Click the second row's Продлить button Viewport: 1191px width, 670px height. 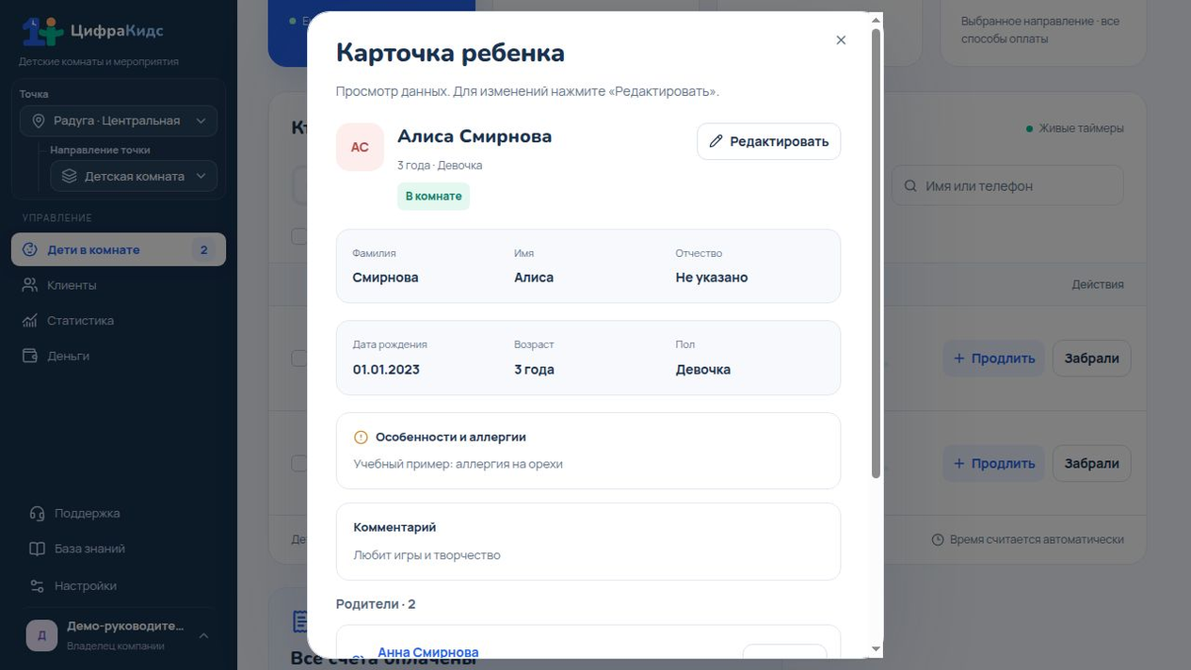[x=993, y=463]
